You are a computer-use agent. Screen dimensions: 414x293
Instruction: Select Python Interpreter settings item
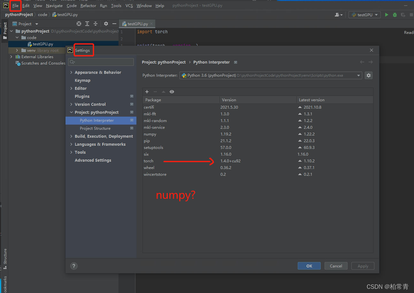tap(101, 120)
